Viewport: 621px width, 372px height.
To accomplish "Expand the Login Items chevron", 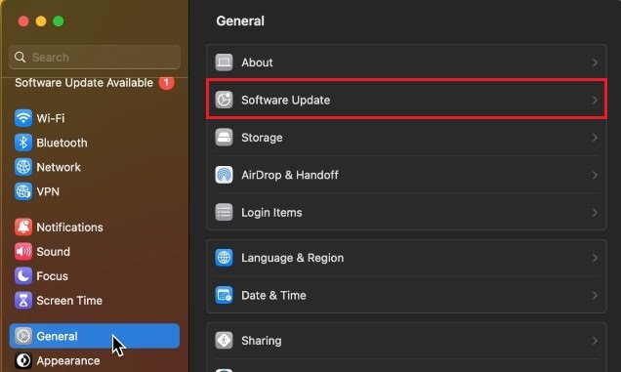I will pos(595,213).
